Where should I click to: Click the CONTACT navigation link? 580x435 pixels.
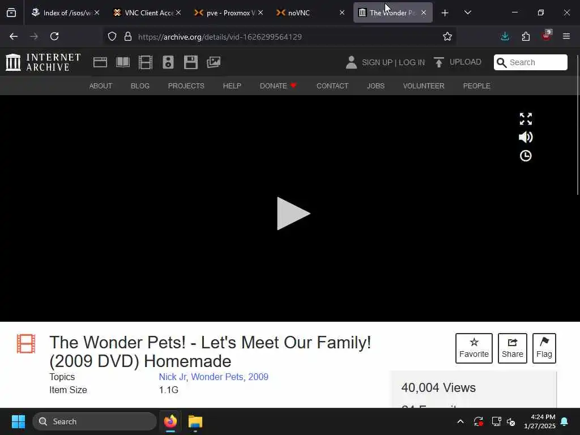click(332, 86)
